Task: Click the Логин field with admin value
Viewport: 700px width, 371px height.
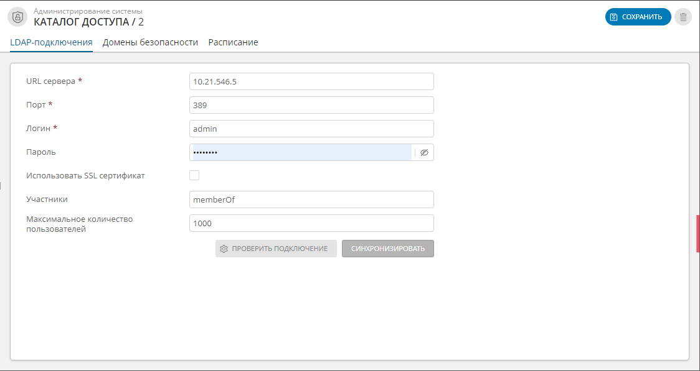Action: point(311,128)
